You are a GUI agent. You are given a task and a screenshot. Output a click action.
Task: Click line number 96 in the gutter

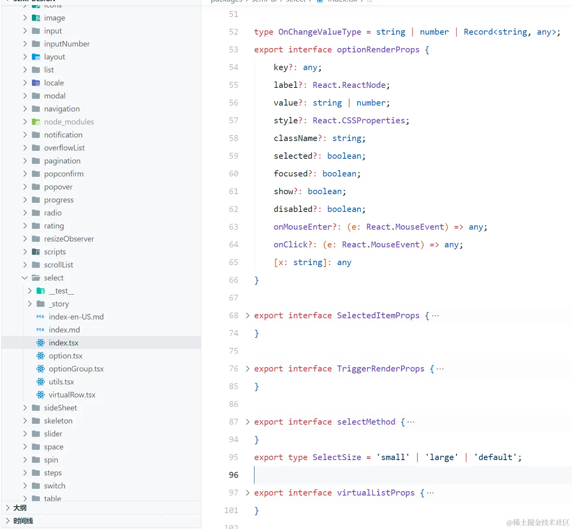[234, 475]
